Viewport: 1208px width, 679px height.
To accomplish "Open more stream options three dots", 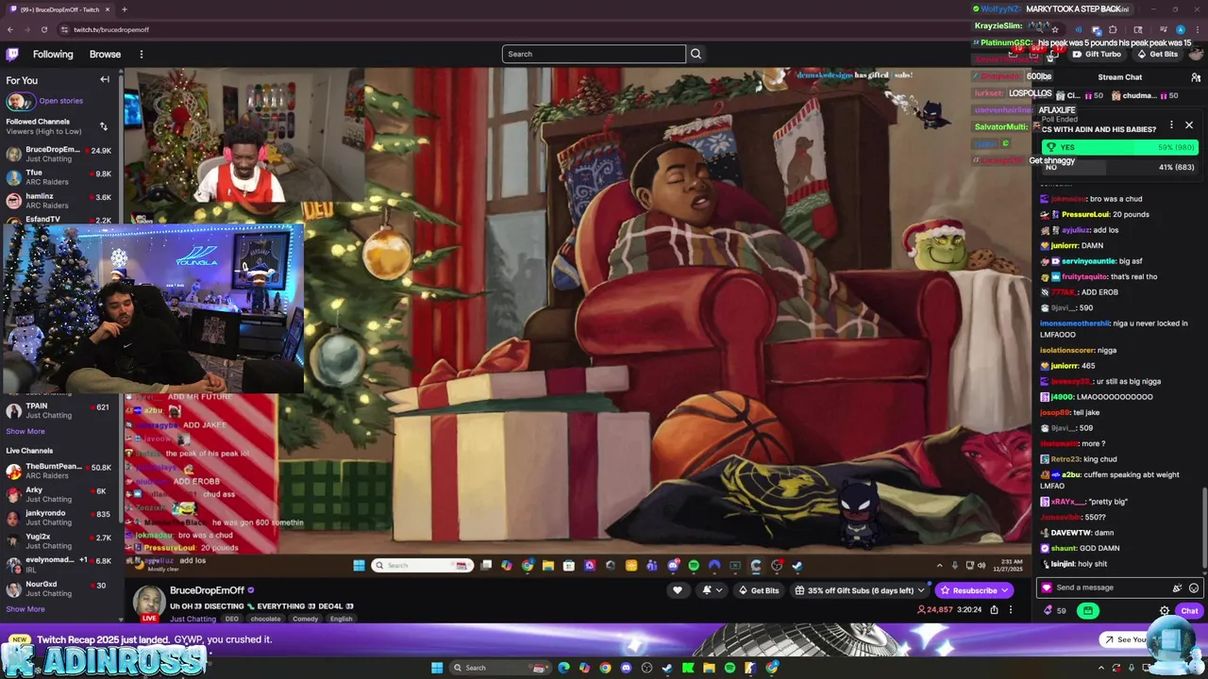I will [x=1010, y=610].
